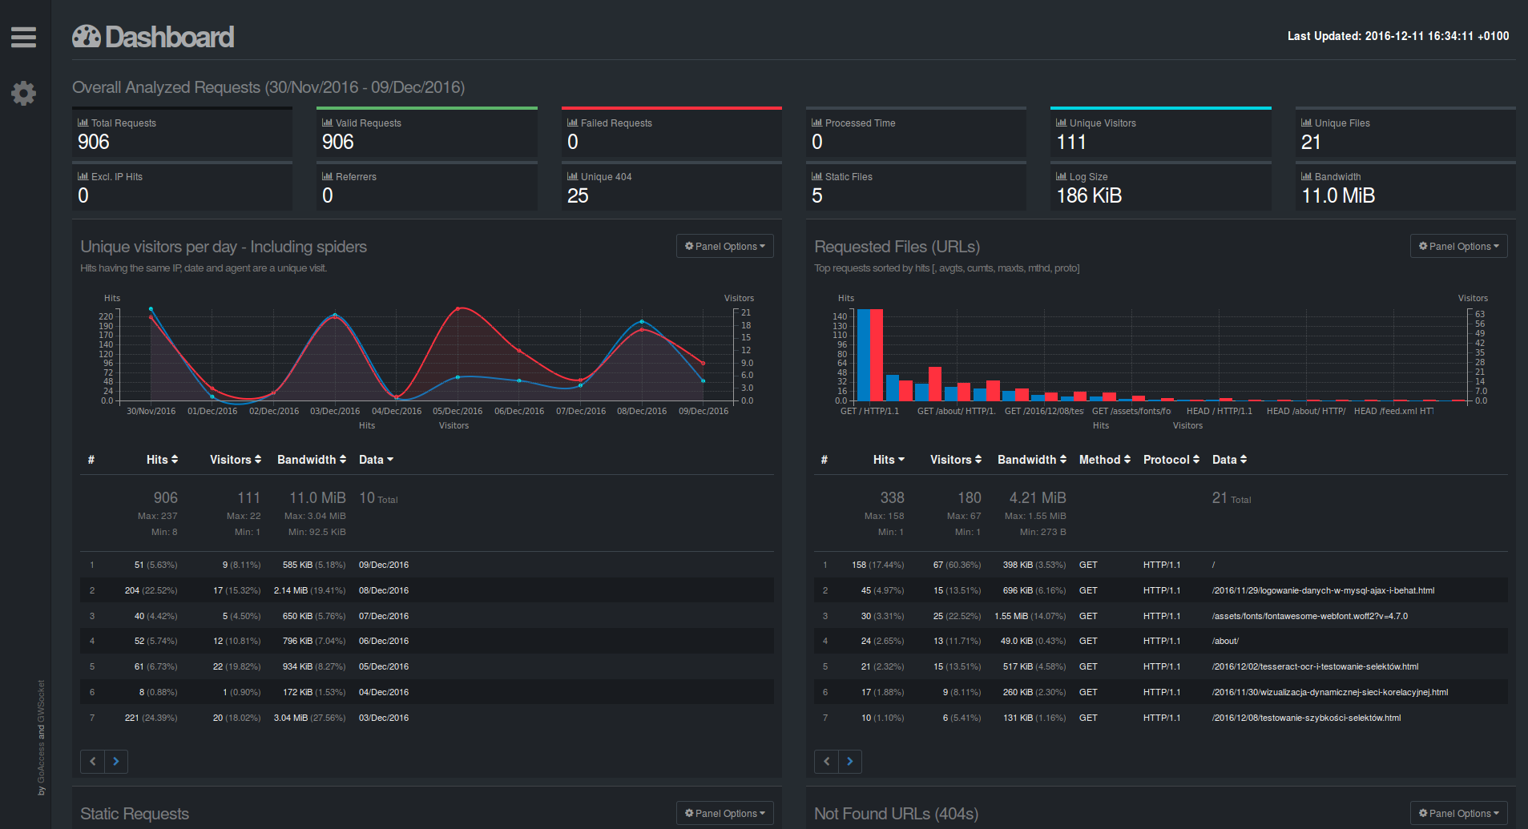Select the 04/Dec/2016 row date

tap(384, 692)
